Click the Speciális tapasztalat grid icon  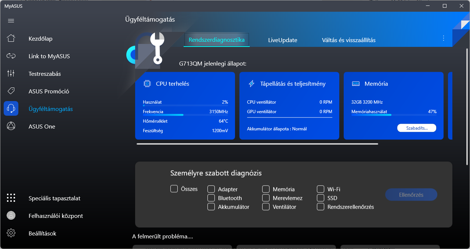(11, 198)
